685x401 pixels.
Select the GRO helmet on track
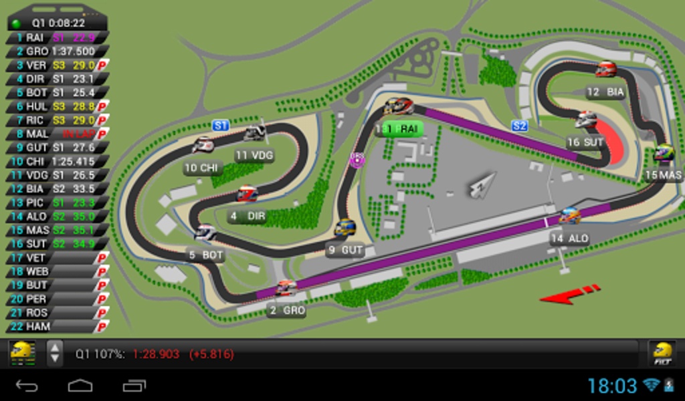[286, 287]
